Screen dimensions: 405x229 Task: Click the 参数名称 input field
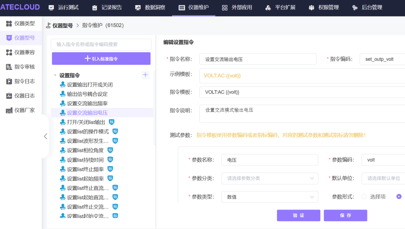point(270,160)
